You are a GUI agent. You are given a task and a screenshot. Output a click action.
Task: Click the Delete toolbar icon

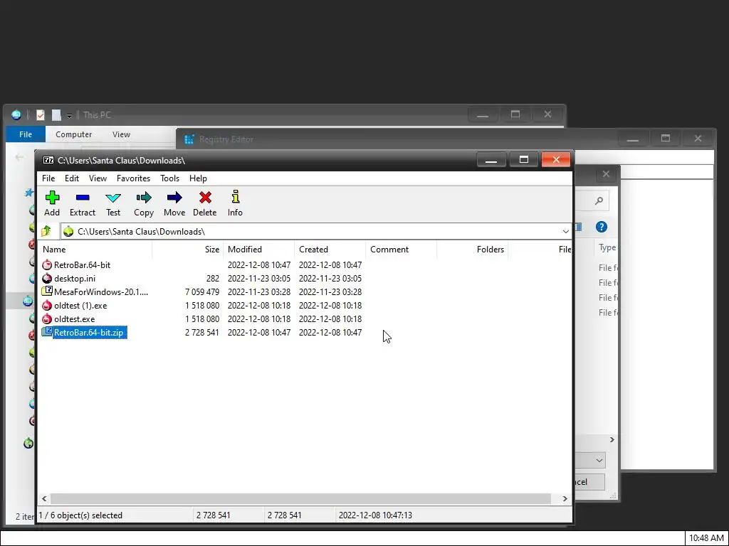[205, 198]
